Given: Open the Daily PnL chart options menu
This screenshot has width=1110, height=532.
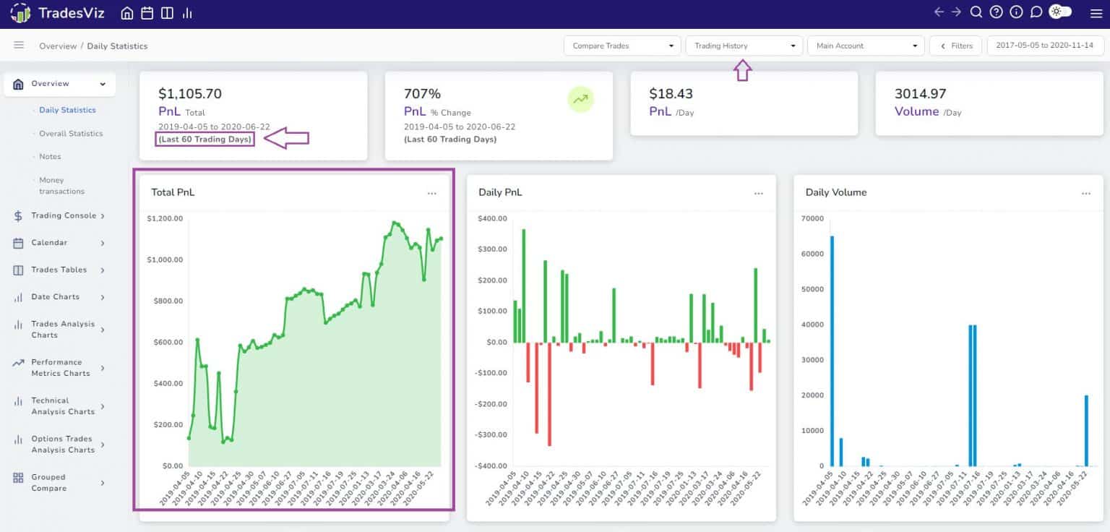Looking at the screenshot, I should (759, 193).
